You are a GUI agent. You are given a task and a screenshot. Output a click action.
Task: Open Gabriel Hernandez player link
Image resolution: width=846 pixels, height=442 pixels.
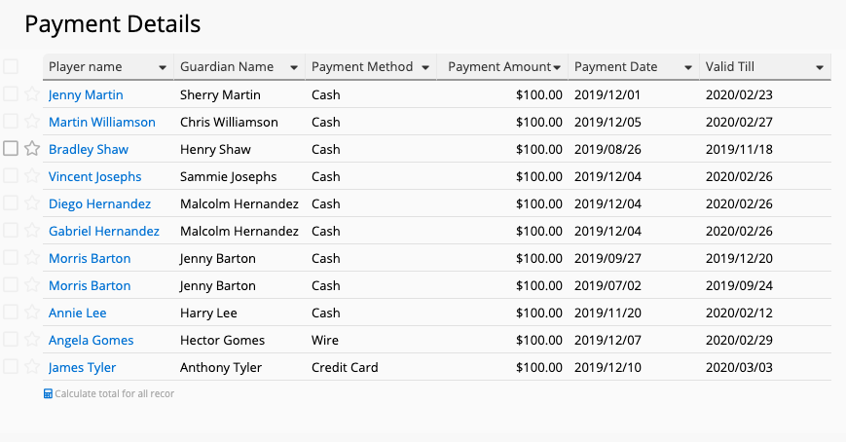[x=104, y=231]
